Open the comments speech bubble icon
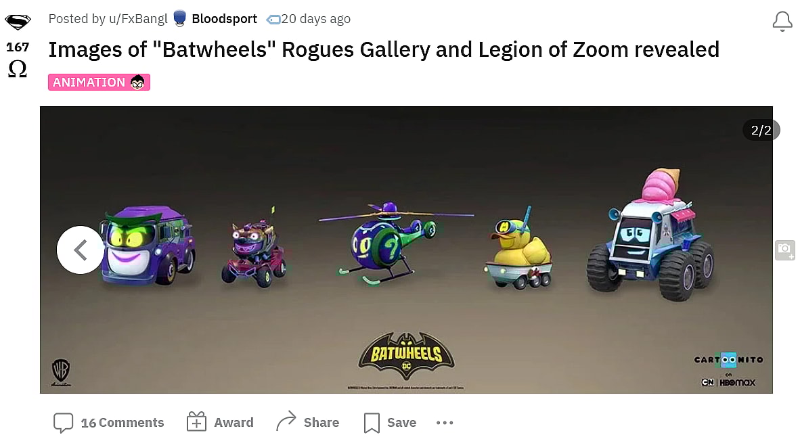800x439 pixels. point(63,423)
